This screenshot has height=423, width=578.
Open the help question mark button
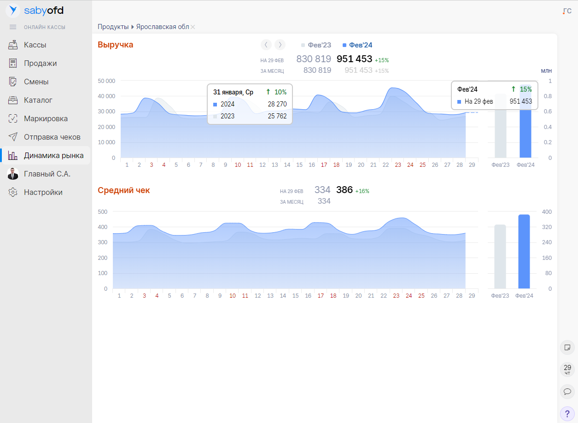pos(567,414)
